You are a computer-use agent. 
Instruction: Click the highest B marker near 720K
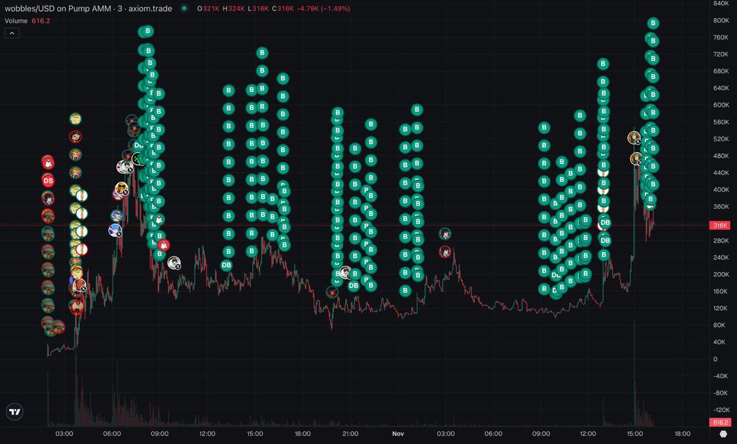262,53
